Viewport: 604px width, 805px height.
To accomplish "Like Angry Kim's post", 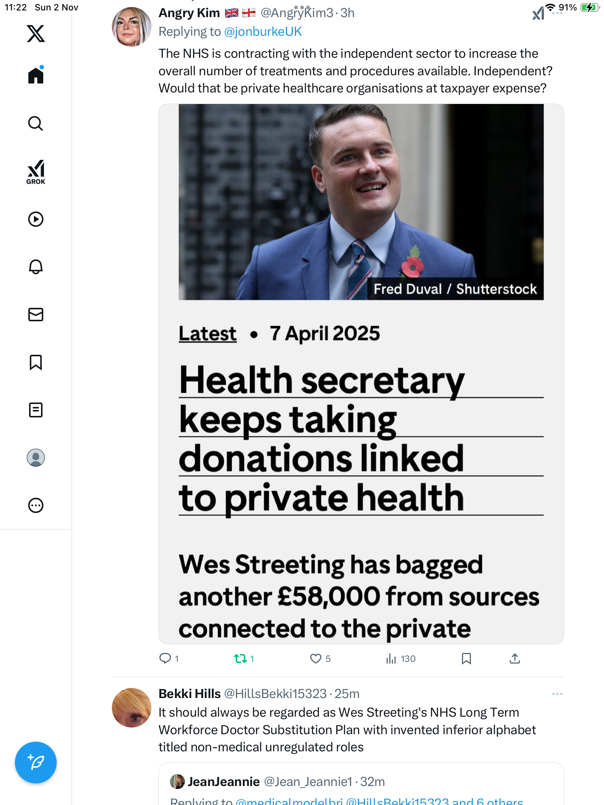I will tap(316, 659).
